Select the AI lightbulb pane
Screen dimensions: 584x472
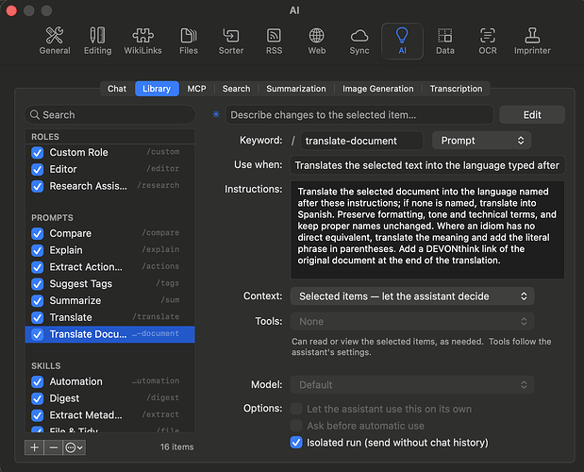402,41
